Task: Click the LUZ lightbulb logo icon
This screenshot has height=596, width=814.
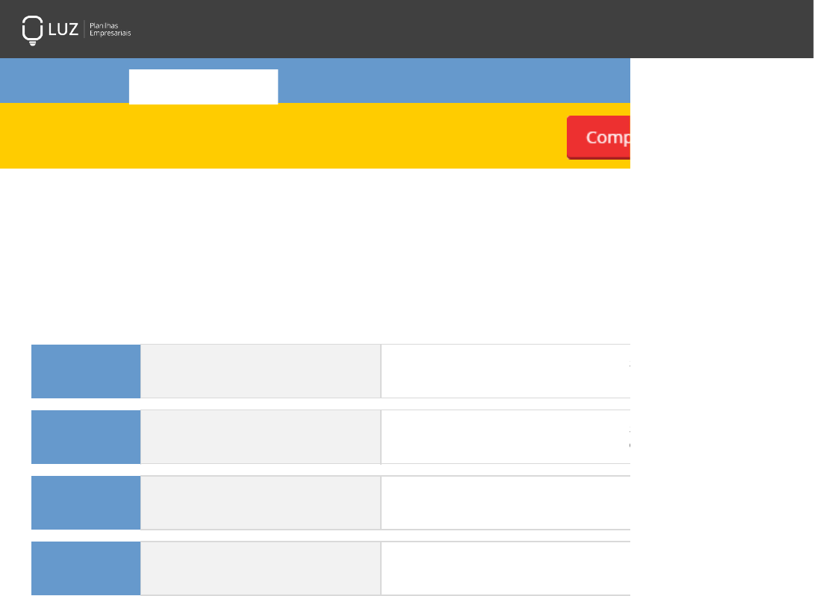Action: [31, 30]
